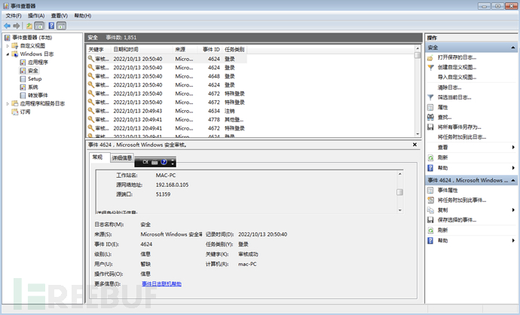The image size is (520, 315).
Task: Select Setup log in the tree
Action: (x=35, y=79)
